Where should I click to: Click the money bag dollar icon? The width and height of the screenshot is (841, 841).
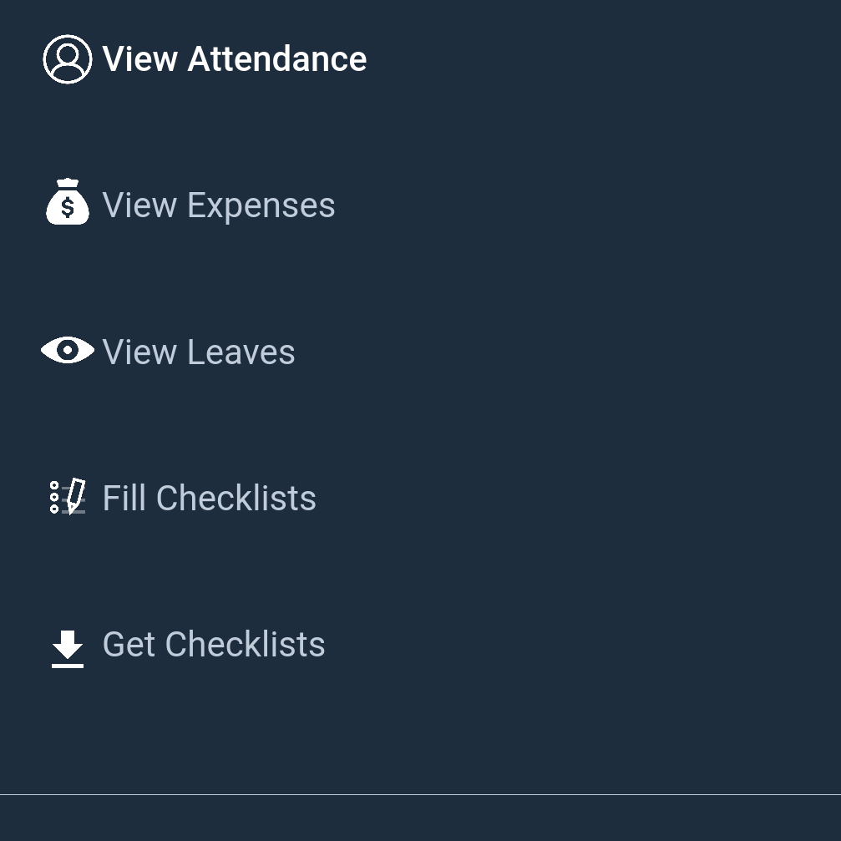click(68, 201)
